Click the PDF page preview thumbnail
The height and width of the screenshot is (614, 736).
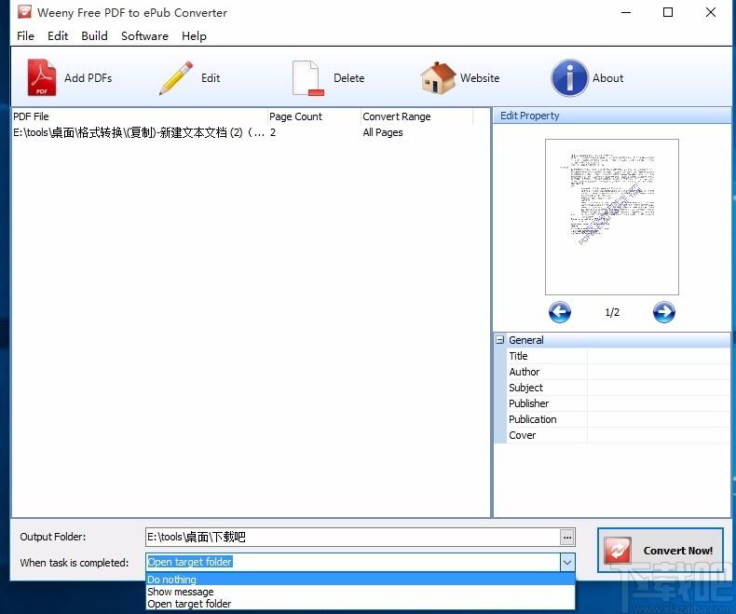(x=611, y=216)
